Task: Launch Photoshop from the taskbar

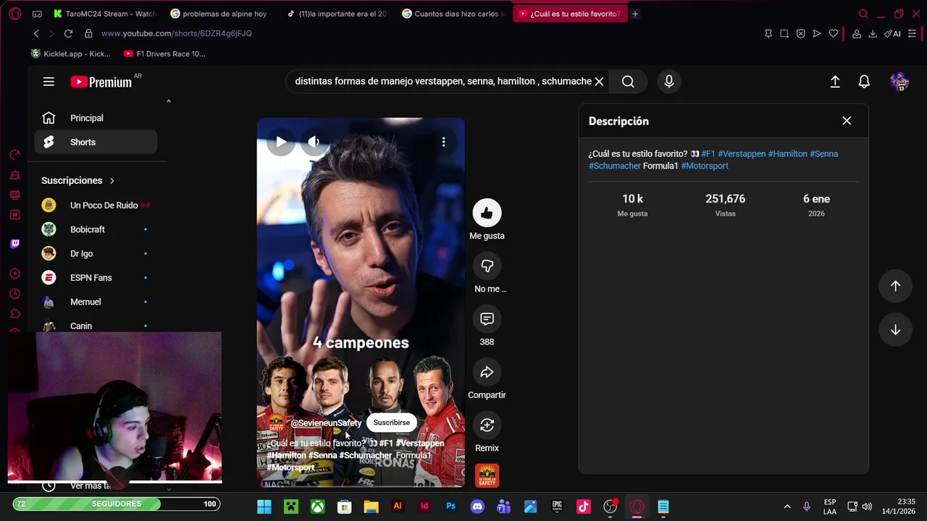Action: 450,507
